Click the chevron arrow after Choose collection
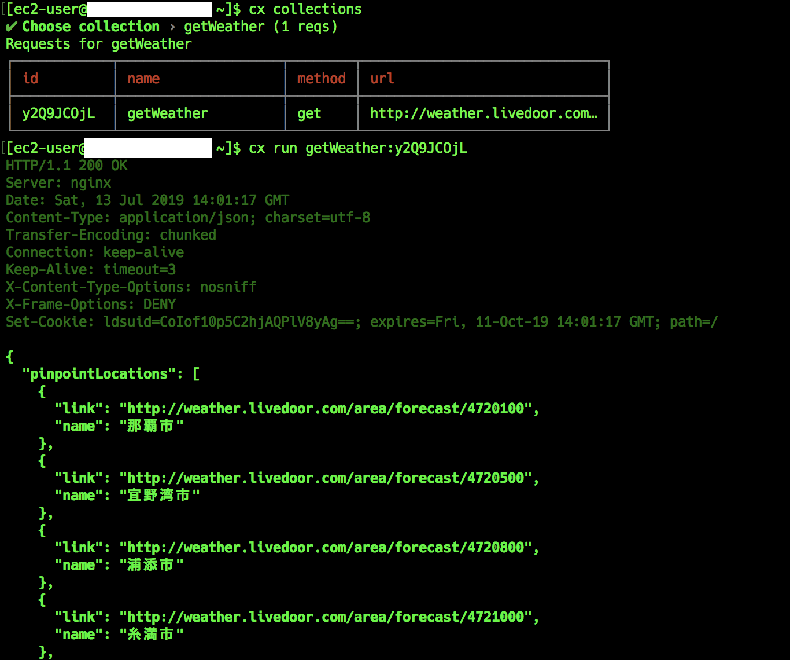 [x=172, y=27]
